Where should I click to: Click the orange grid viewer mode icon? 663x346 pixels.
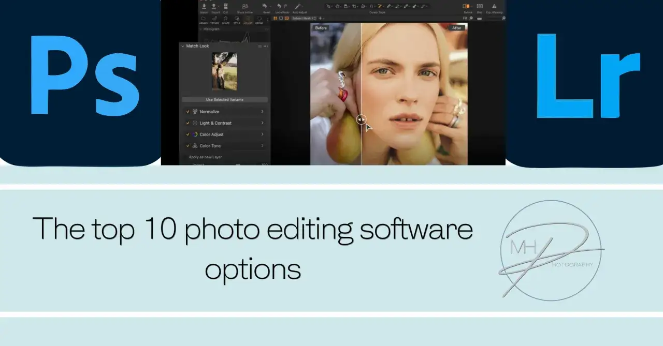coord(276,18)
